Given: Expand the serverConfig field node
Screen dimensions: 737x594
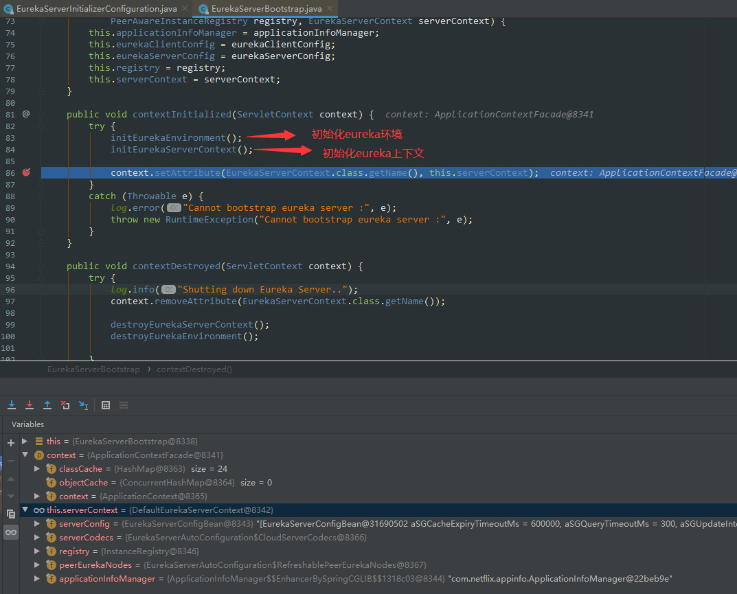Looking at the screenshot, I should pyautogui.click(x=36, y=523).
